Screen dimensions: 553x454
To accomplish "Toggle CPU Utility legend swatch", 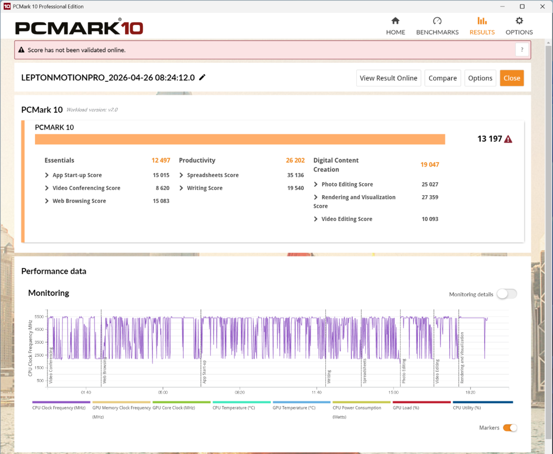I will coord(482,402).
